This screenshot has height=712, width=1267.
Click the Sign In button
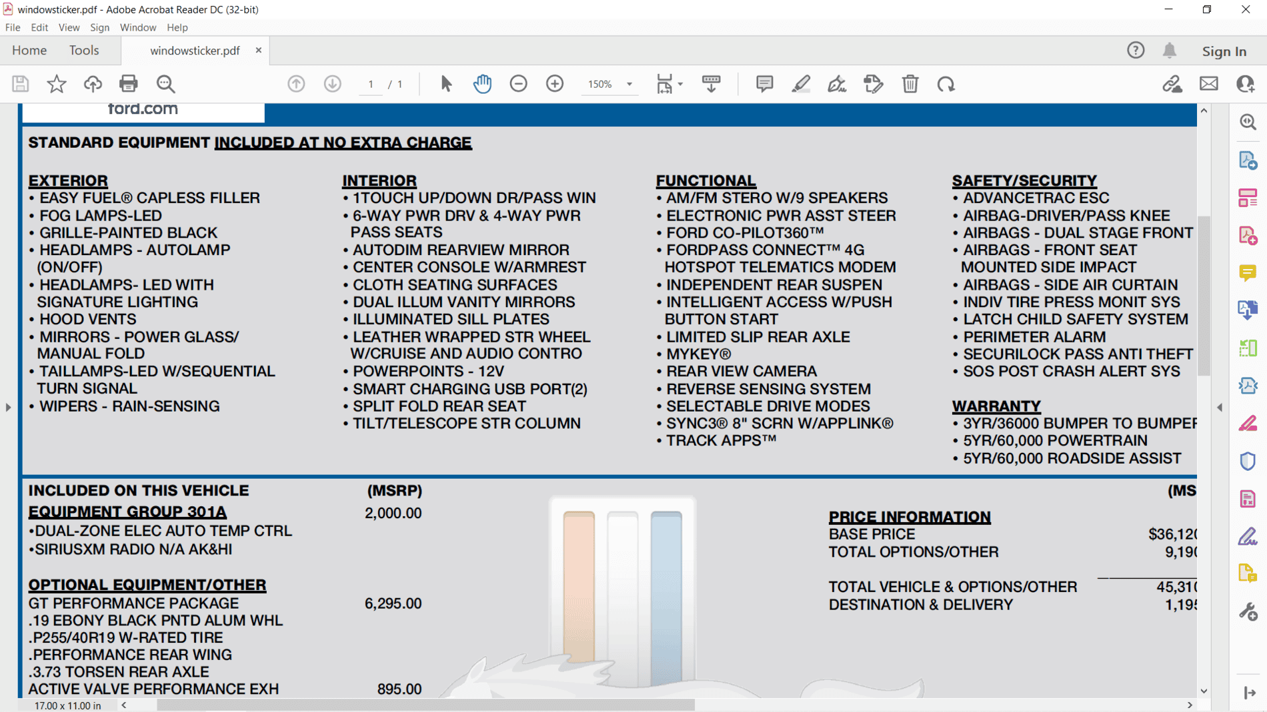coord(1224,51)
